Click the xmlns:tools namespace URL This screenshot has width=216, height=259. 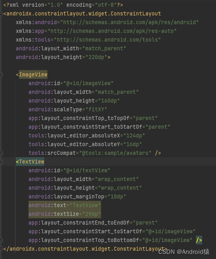(107, 40)
